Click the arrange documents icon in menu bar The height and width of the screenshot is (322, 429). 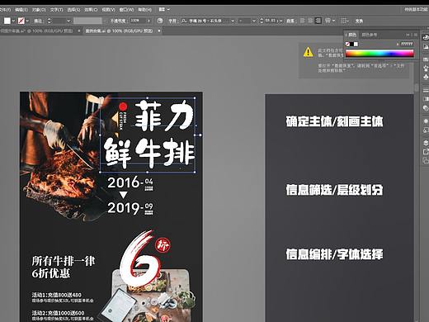coord(163,10)
